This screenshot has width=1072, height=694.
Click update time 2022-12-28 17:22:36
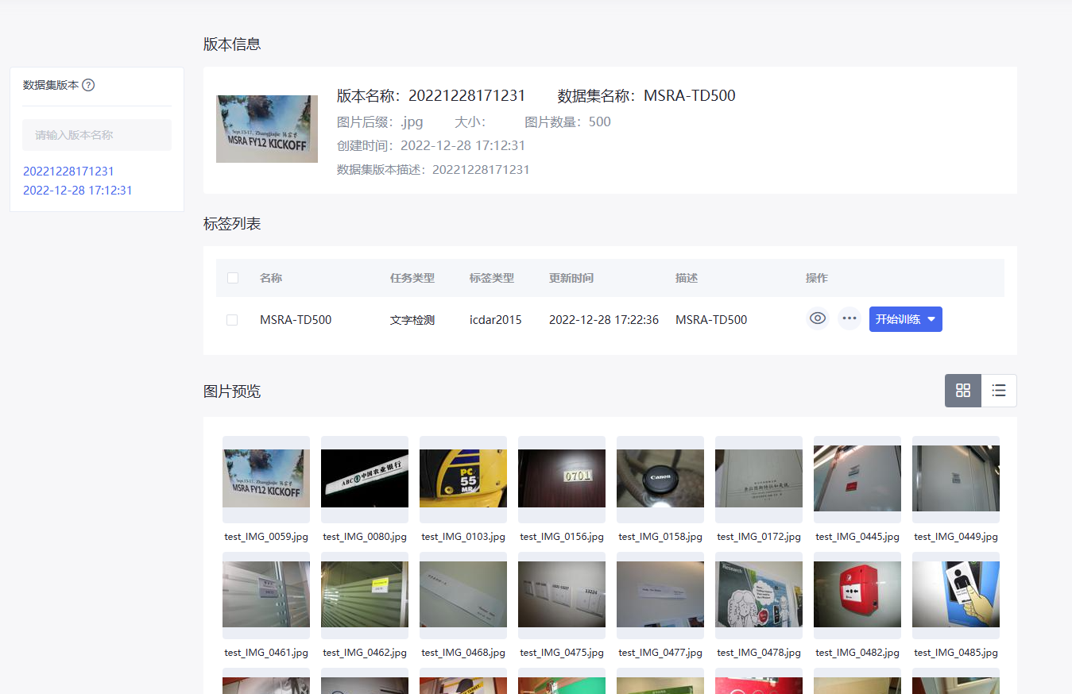[604, 320]
